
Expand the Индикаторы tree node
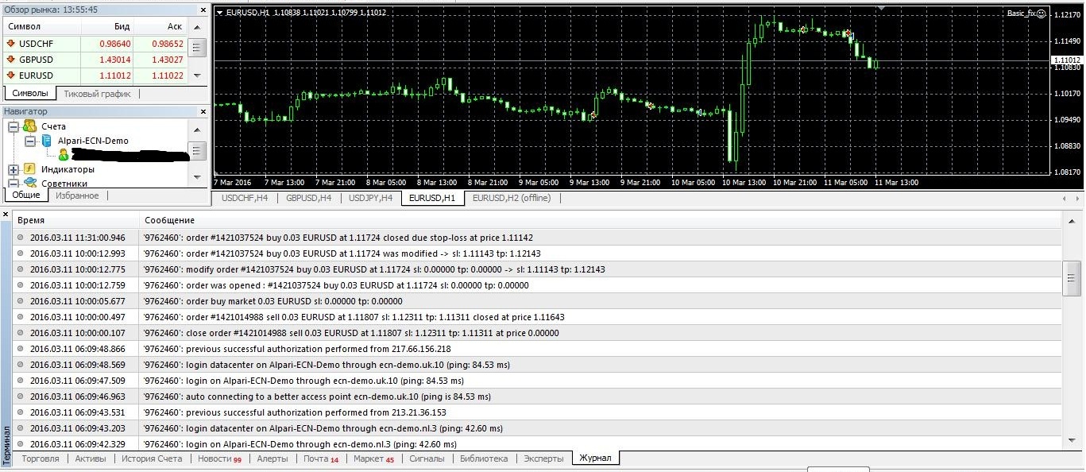click(13, 169)
